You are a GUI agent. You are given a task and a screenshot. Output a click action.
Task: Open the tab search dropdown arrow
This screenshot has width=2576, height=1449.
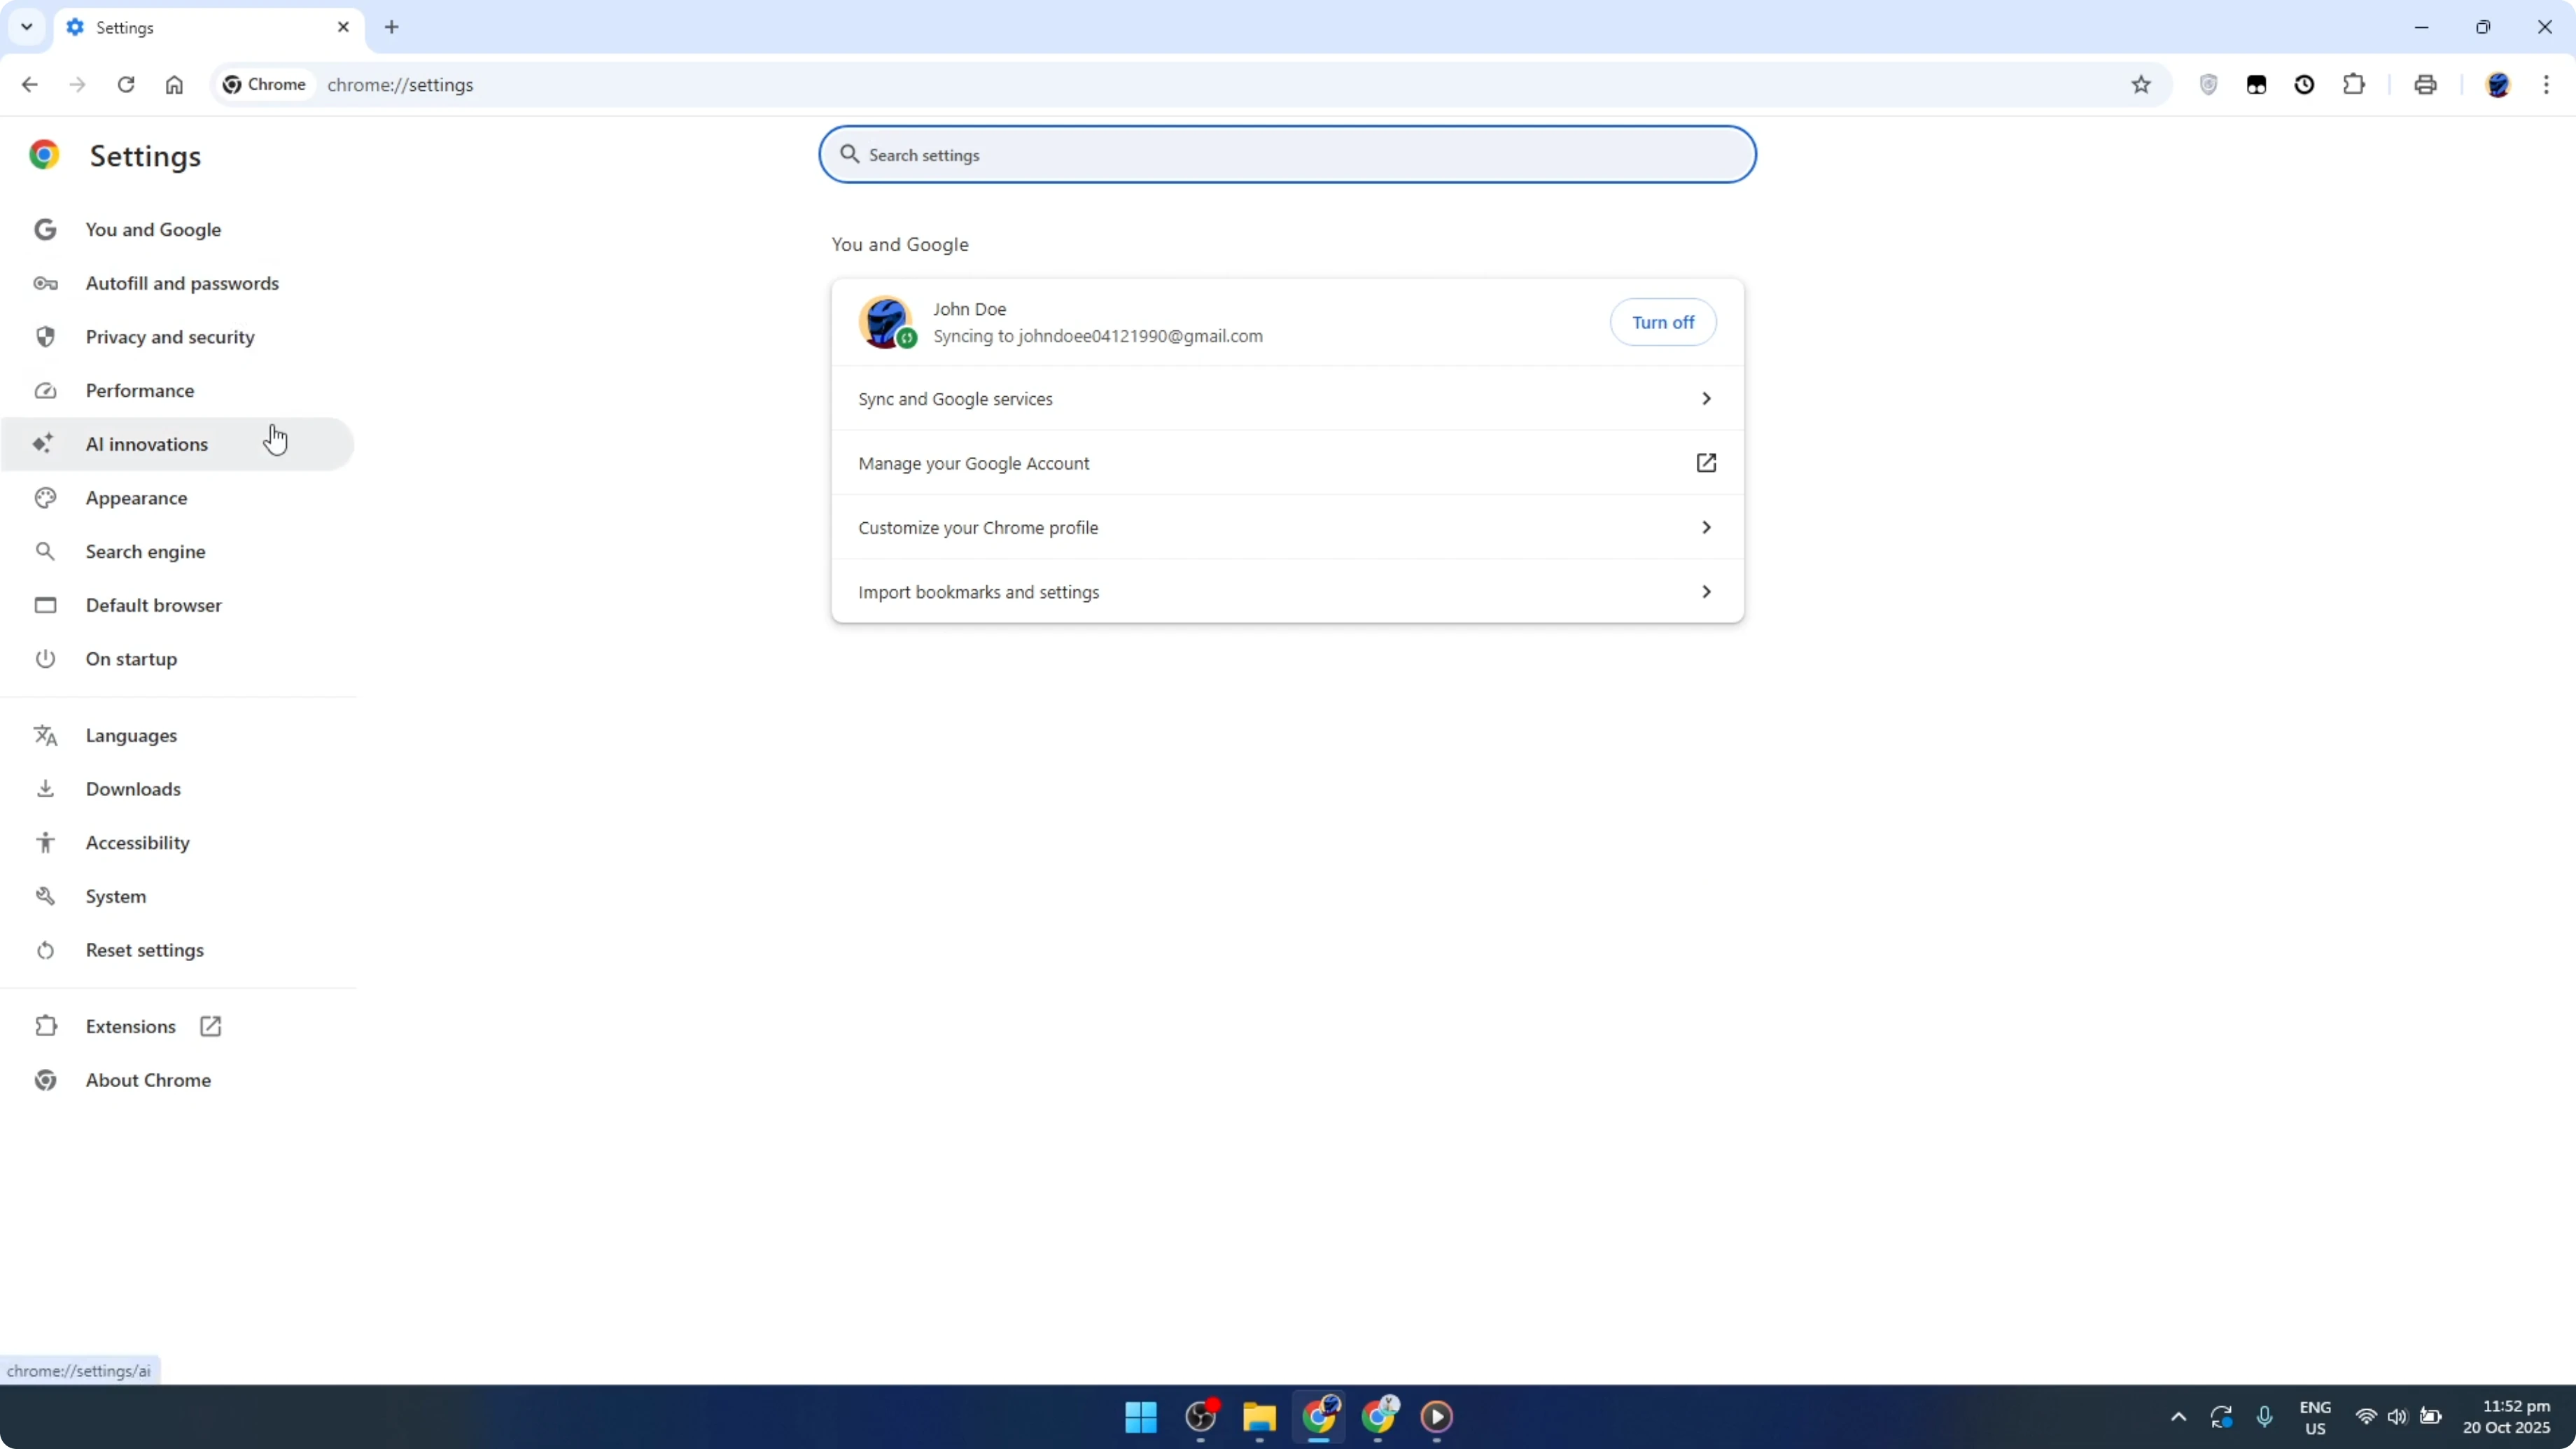coord(26,27)
